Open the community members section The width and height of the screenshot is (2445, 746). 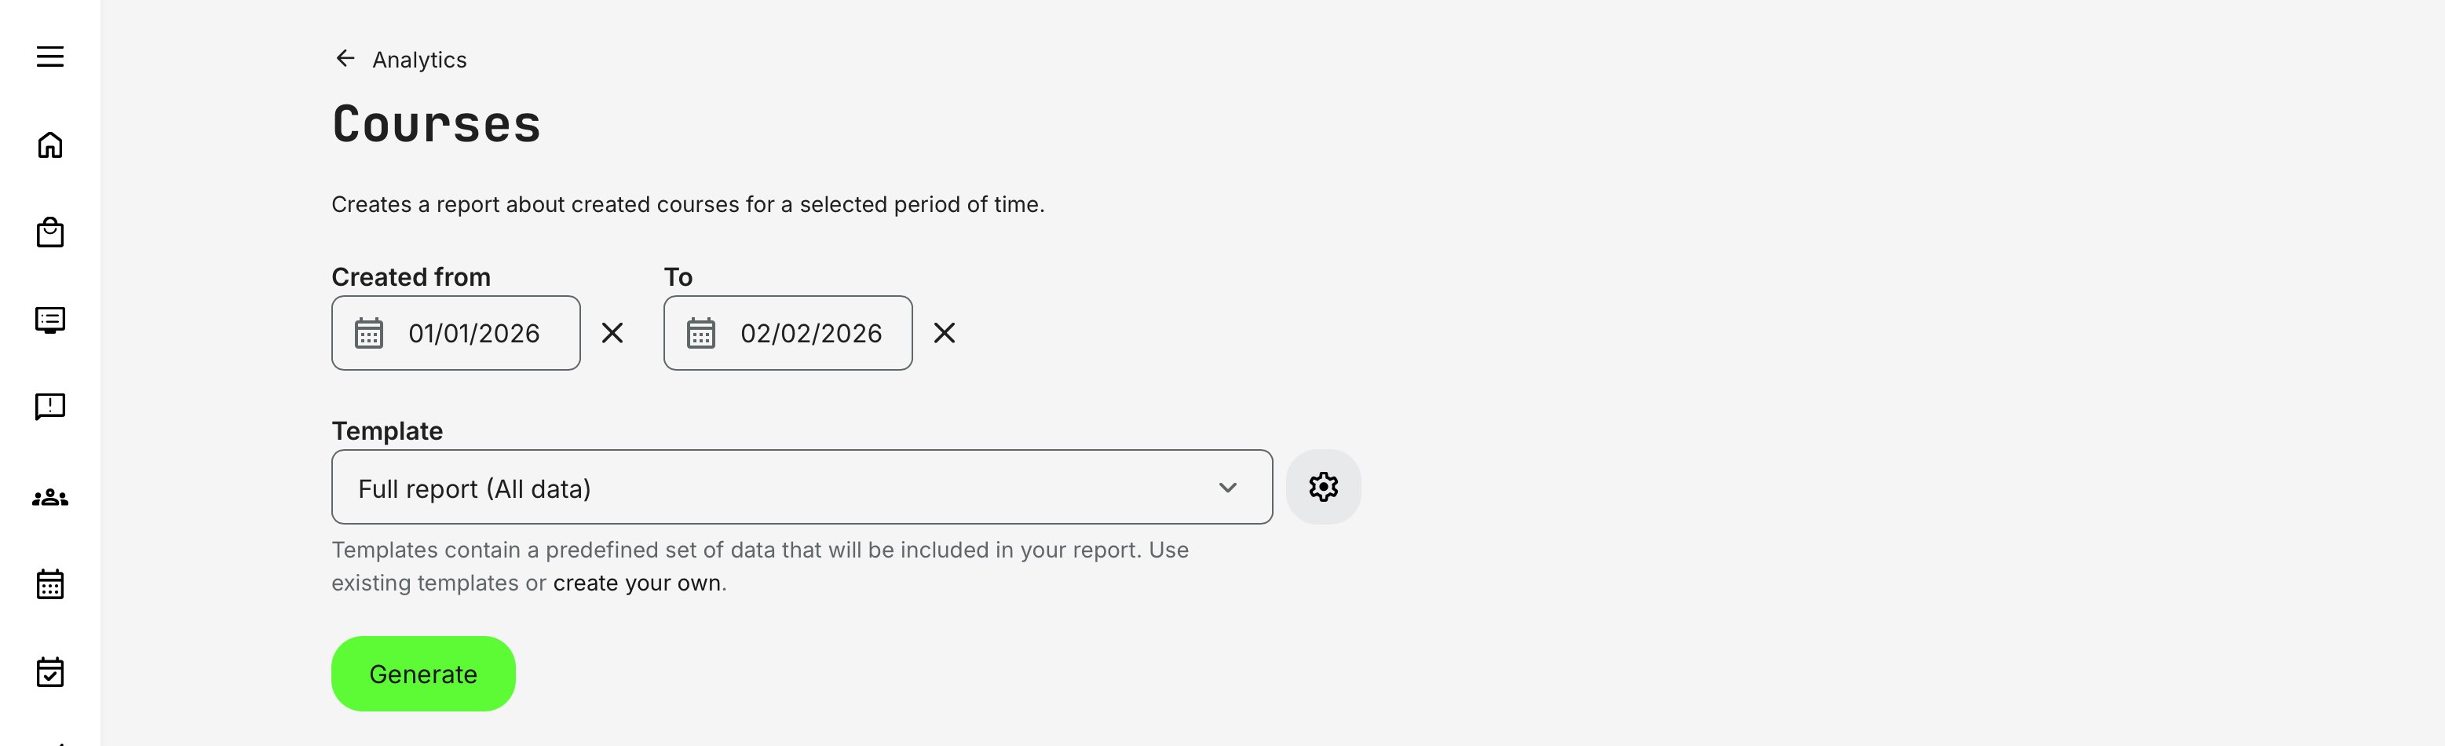[49, 496]
